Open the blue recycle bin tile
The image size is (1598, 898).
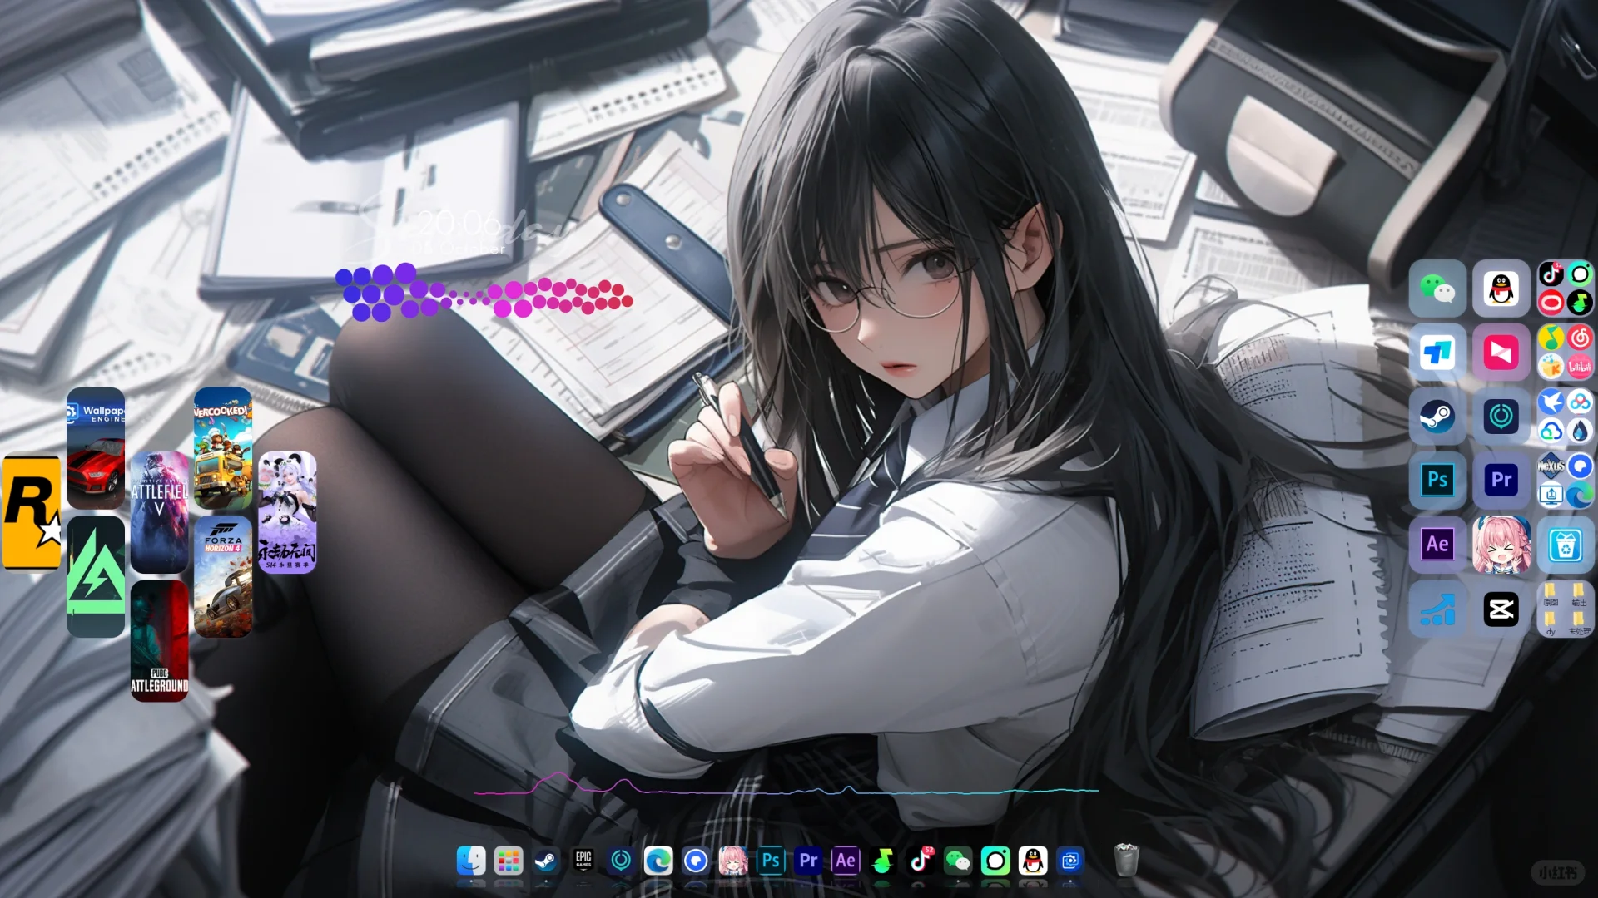(1566, 546)
